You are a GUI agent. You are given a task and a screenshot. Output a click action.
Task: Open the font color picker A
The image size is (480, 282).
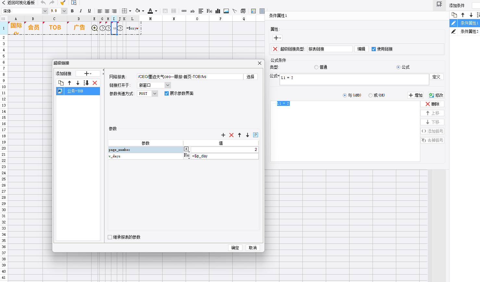pyautogui.click(x=150, y=11)
